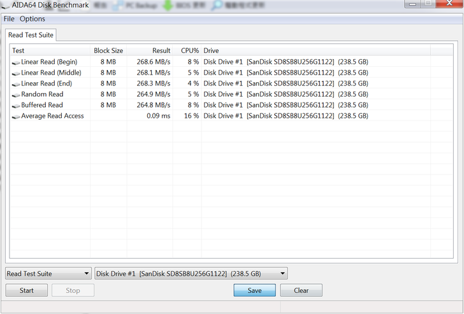Click the drive name in Buffered Read row
Viewport: 464px width, 314px height.
coord(286,105)
